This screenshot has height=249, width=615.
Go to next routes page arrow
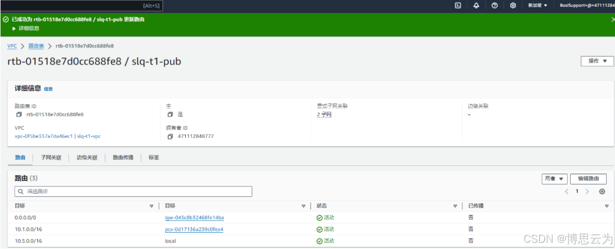pyautogui.click(x=587, y=192)
